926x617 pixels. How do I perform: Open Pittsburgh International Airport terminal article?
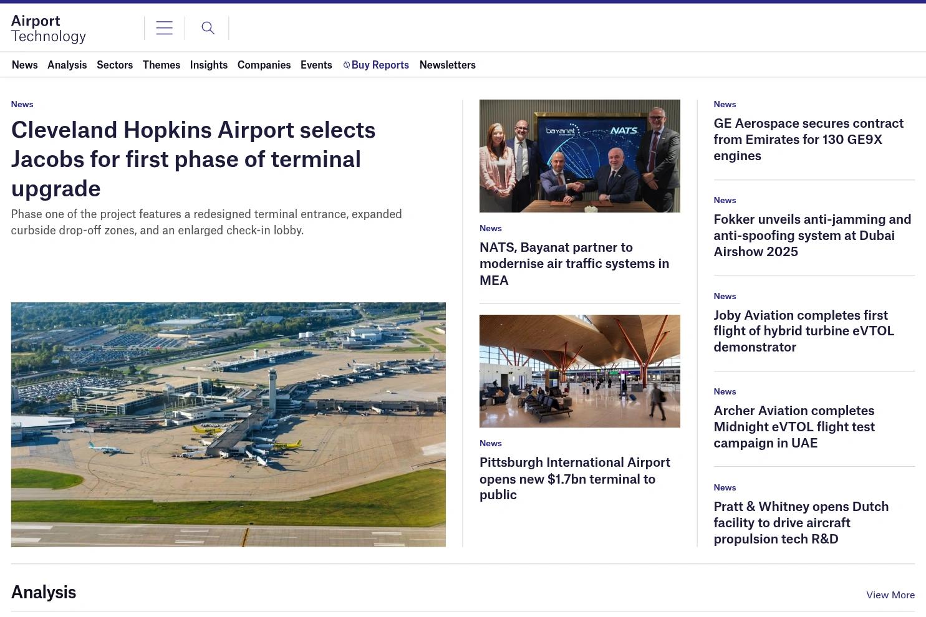575,479
